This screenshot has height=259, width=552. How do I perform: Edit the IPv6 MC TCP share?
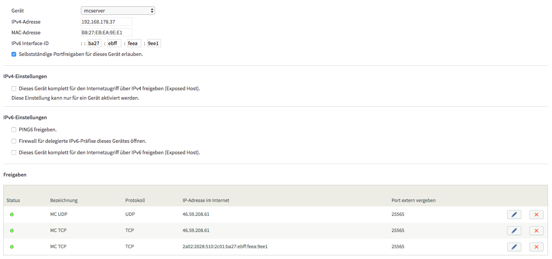coord(514,247)
